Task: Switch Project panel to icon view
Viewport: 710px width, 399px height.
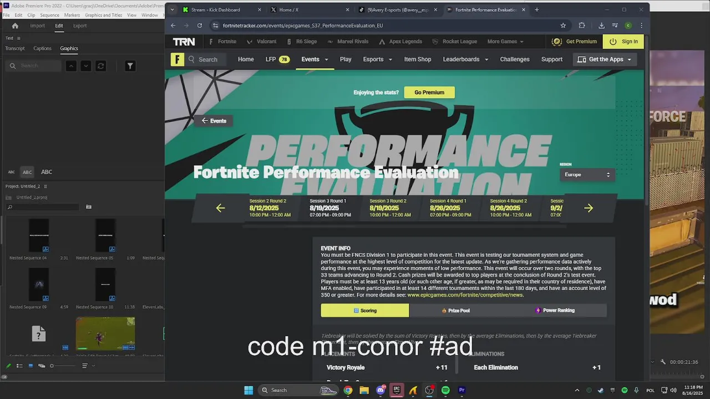Action: coord(31,366)
